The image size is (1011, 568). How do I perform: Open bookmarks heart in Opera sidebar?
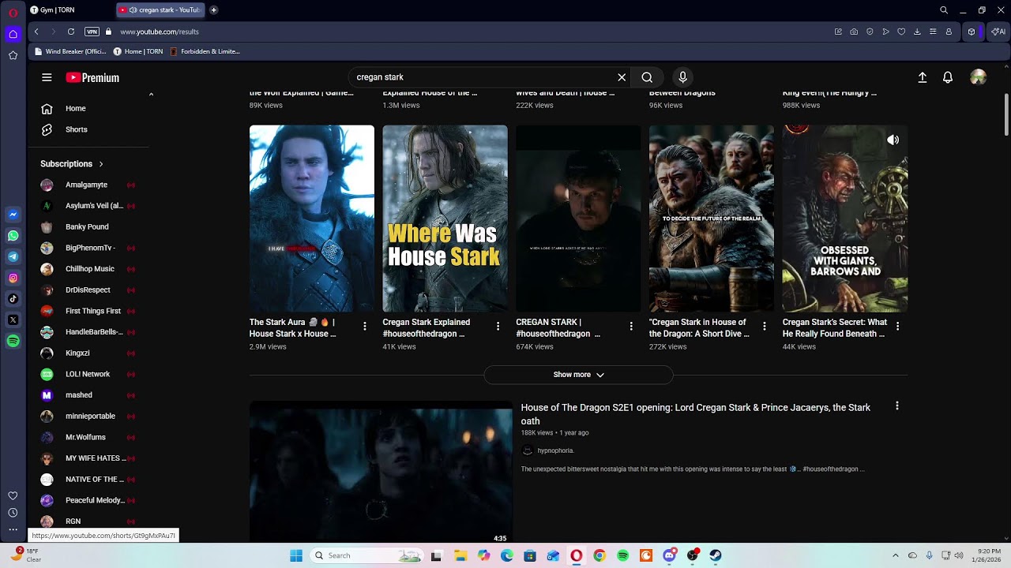coord(13,495)
